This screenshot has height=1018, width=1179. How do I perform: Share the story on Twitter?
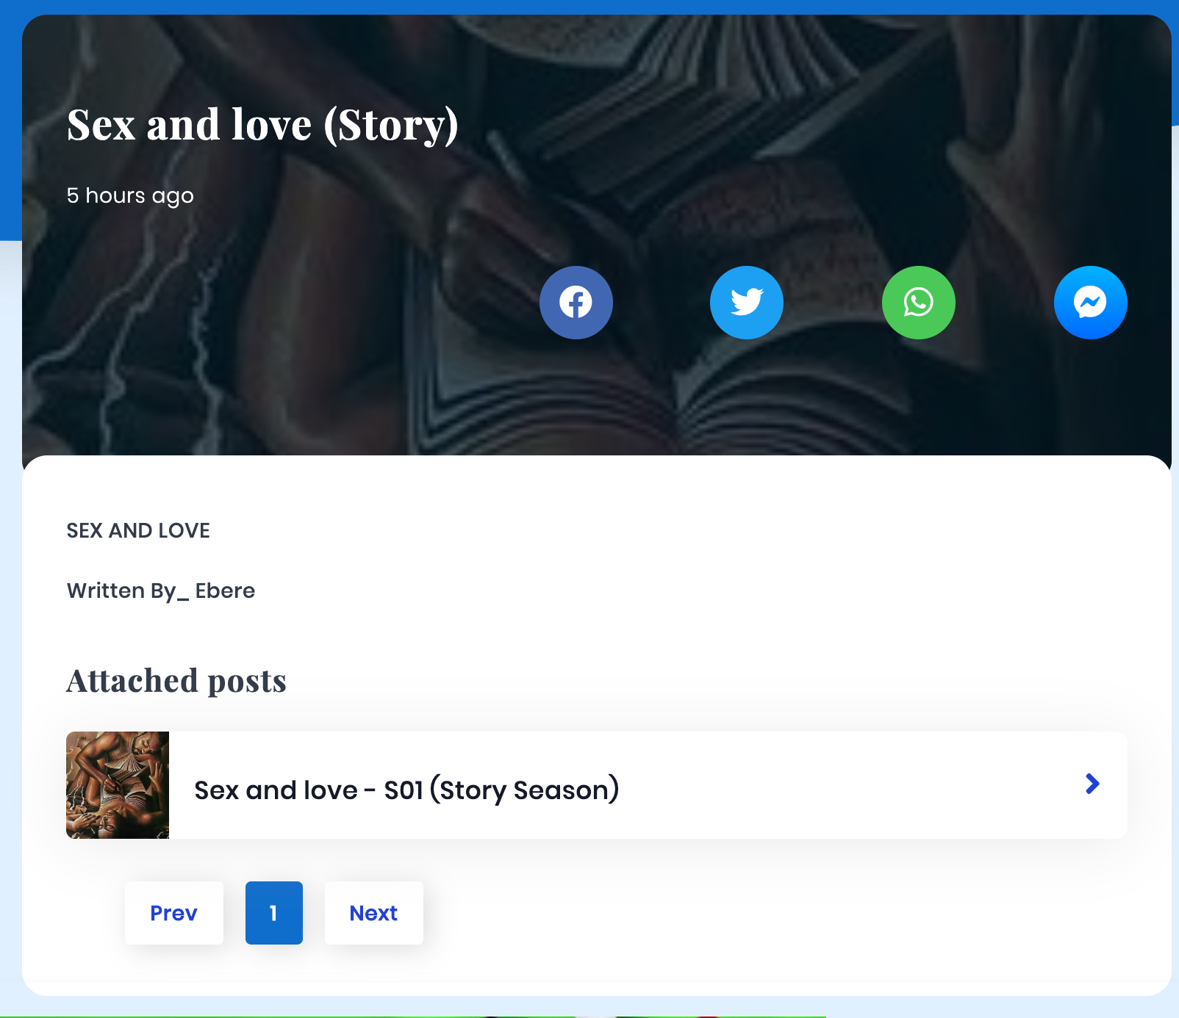tap(747, 303)
